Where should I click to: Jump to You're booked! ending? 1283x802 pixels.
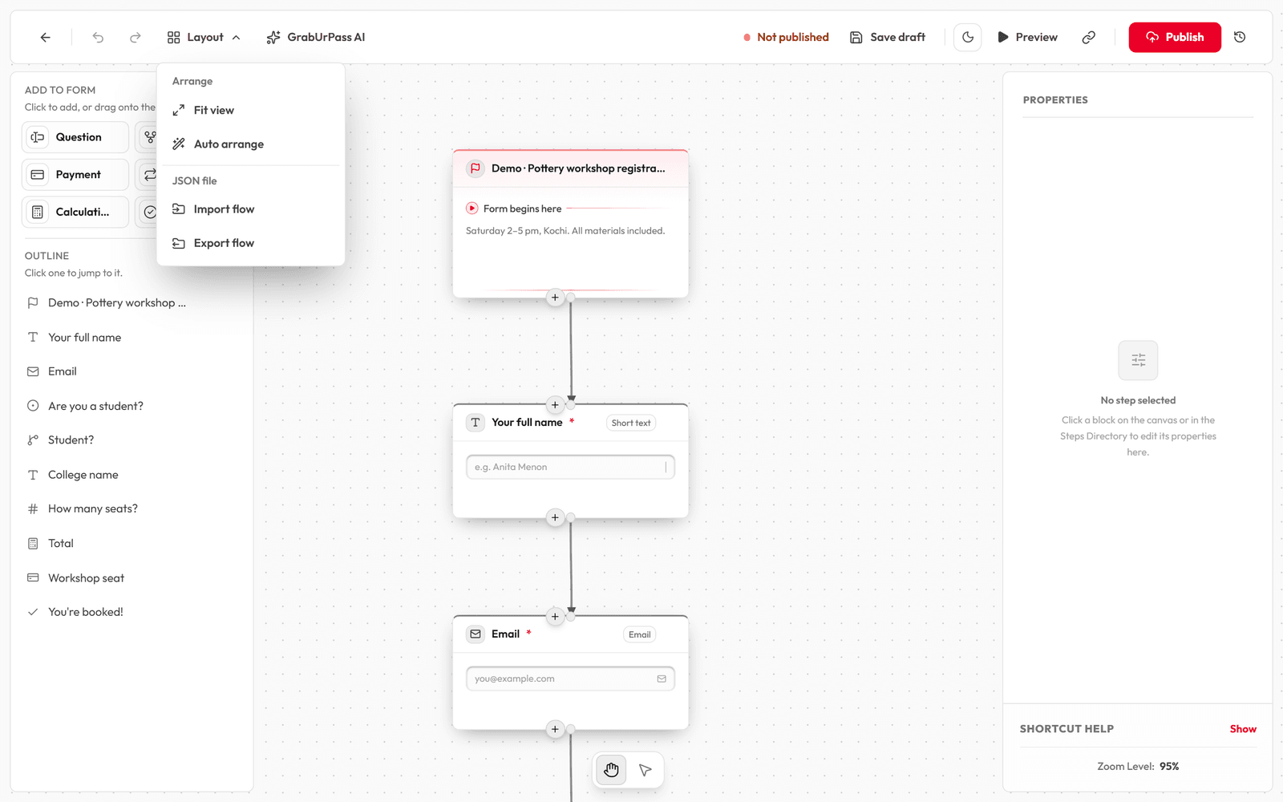(x=132, y=612)
